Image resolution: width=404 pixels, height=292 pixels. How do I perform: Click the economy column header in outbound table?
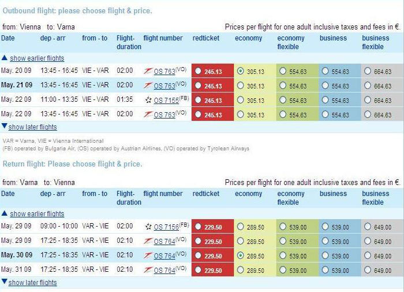tap(248, 38)
